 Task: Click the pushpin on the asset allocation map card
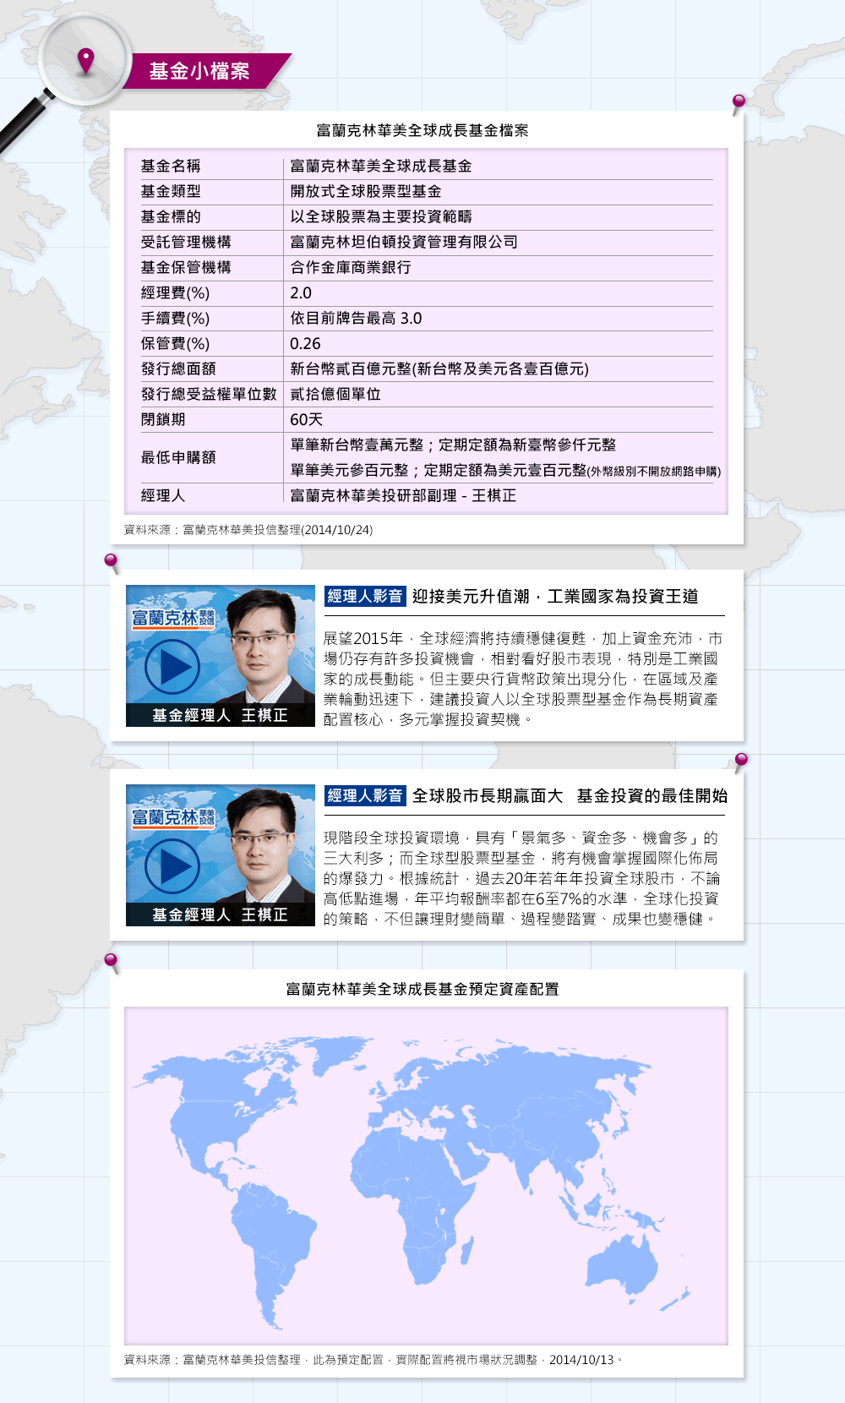[111, 961]
